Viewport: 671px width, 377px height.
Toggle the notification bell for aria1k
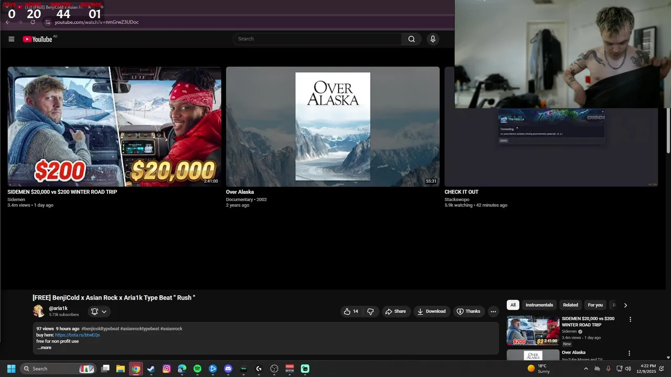click(x=94, y=312)
